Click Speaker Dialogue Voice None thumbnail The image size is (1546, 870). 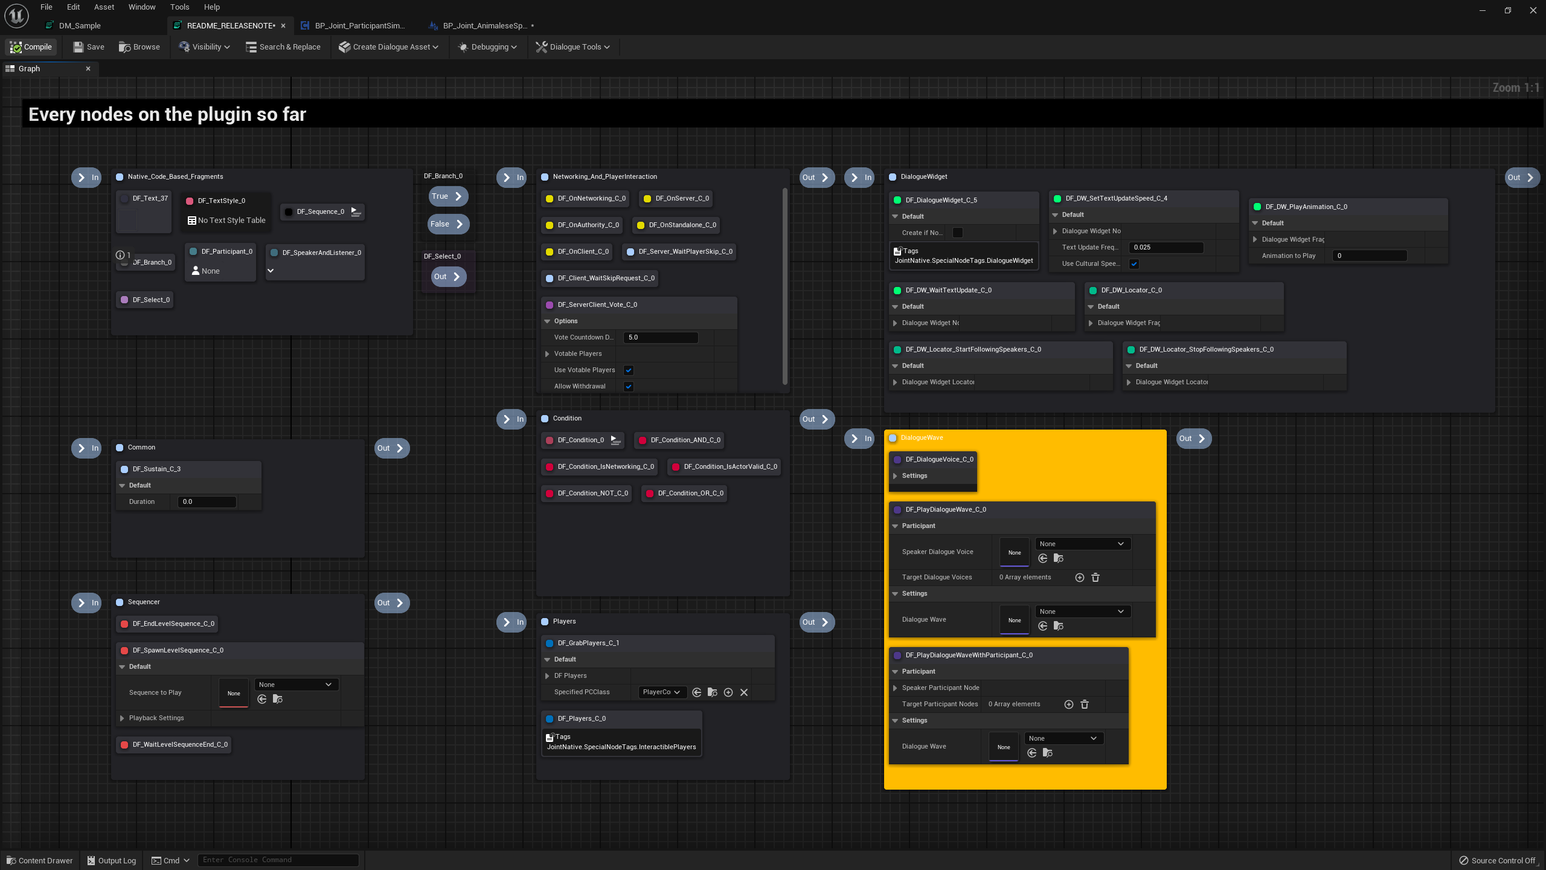[x=1015, y=552]
